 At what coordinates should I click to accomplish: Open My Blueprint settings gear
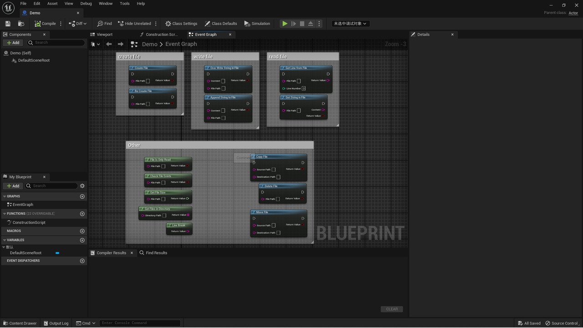pos(82,186)
